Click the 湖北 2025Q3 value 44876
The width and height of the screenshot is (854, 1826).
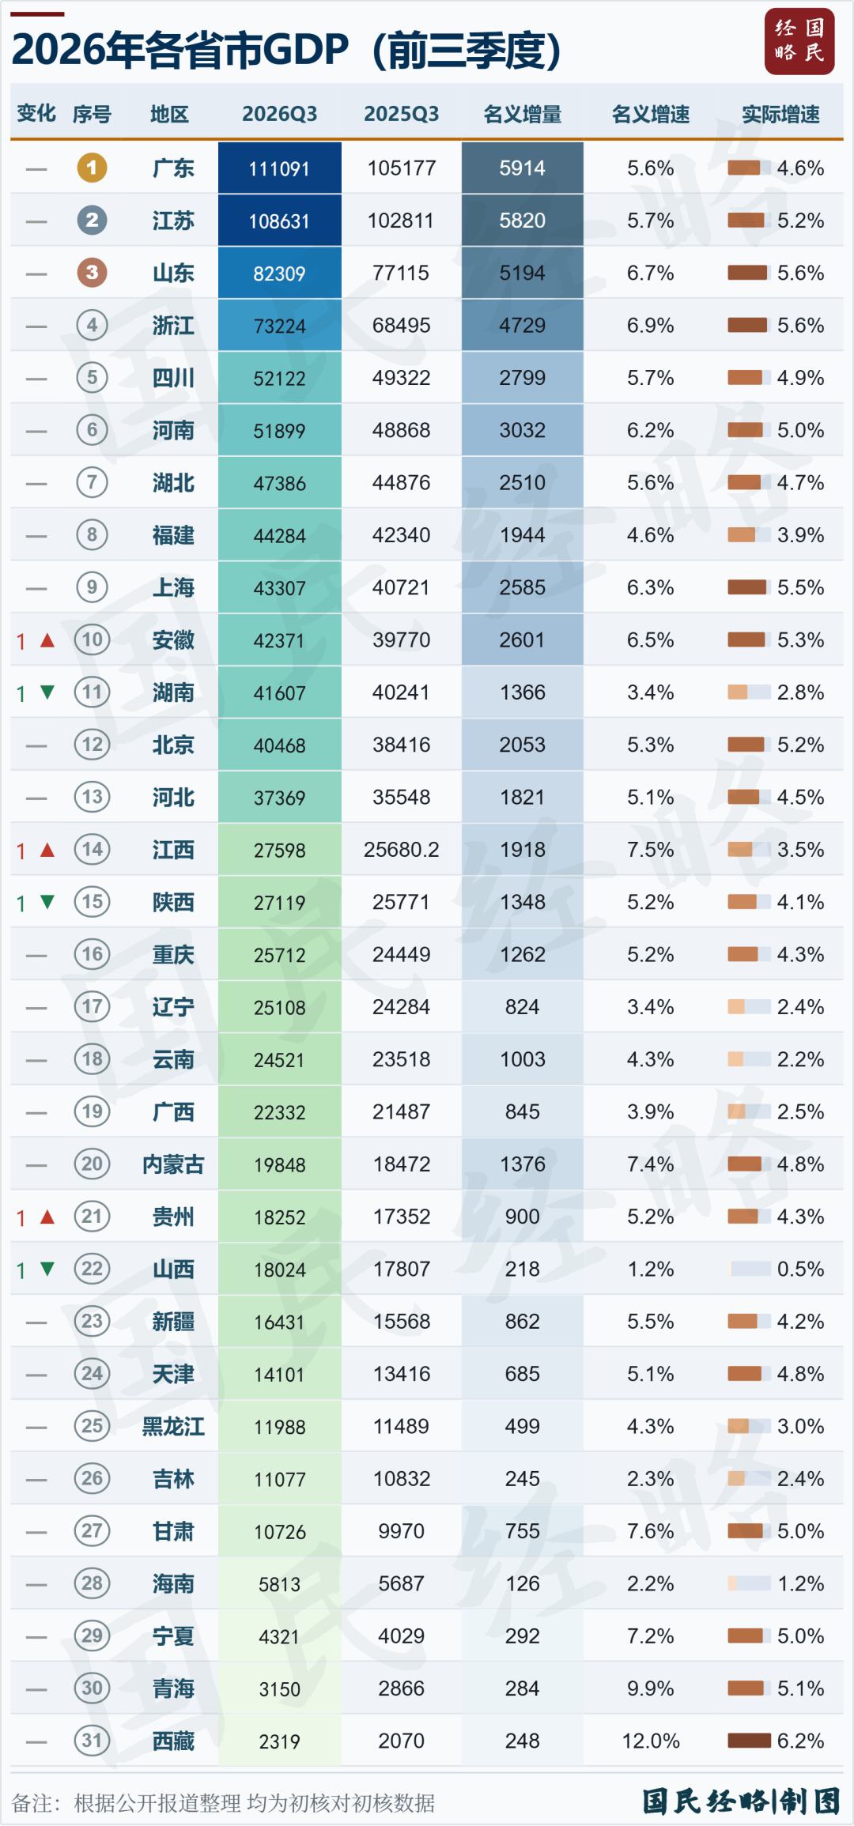(x=402, y=482)
